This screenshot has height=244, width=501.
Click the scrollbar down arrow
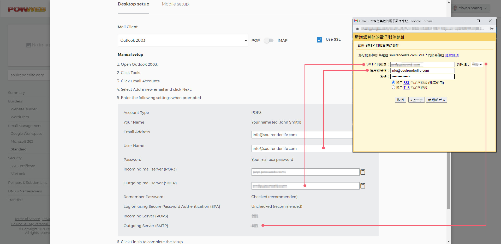[x=449, y=242]
